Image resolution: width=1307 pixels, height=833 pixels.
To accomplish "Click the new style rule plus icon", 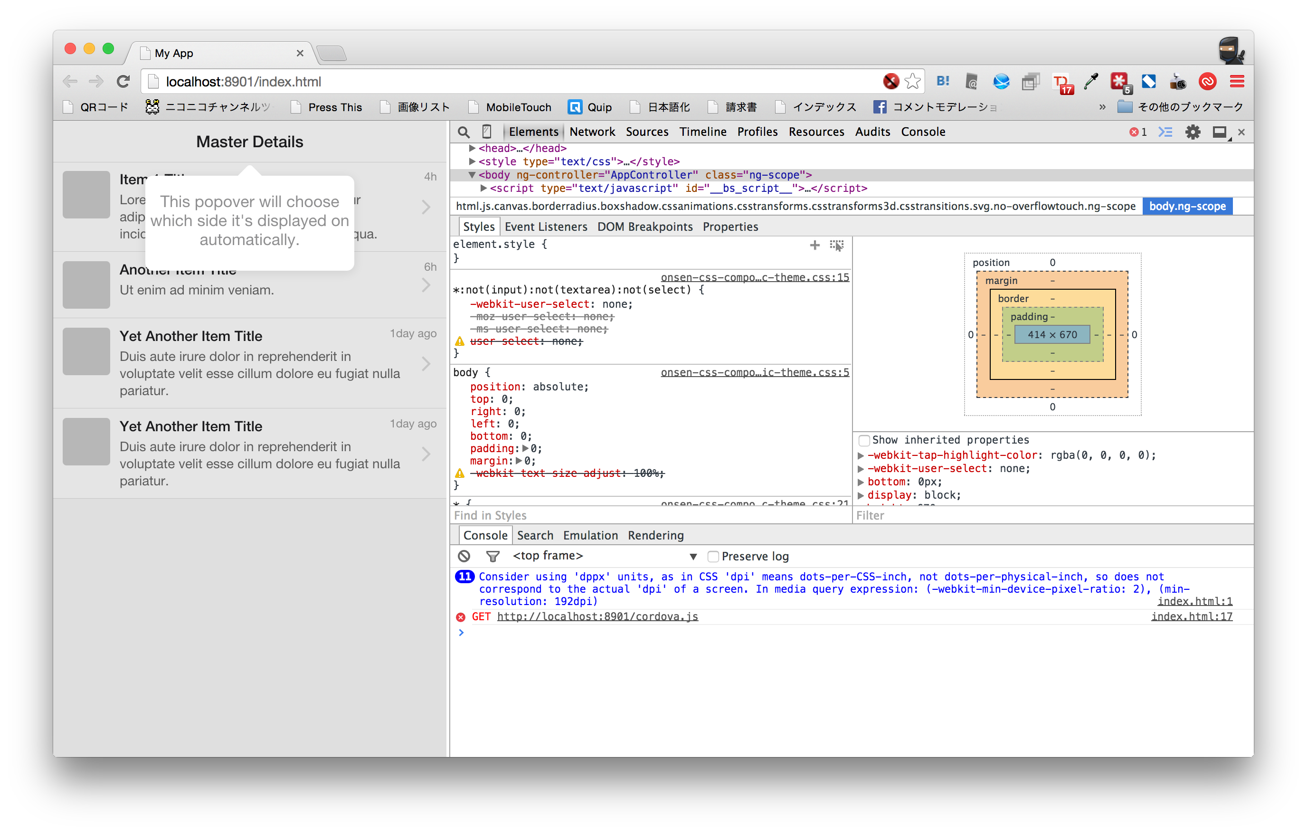I will [x=815, y=245].
